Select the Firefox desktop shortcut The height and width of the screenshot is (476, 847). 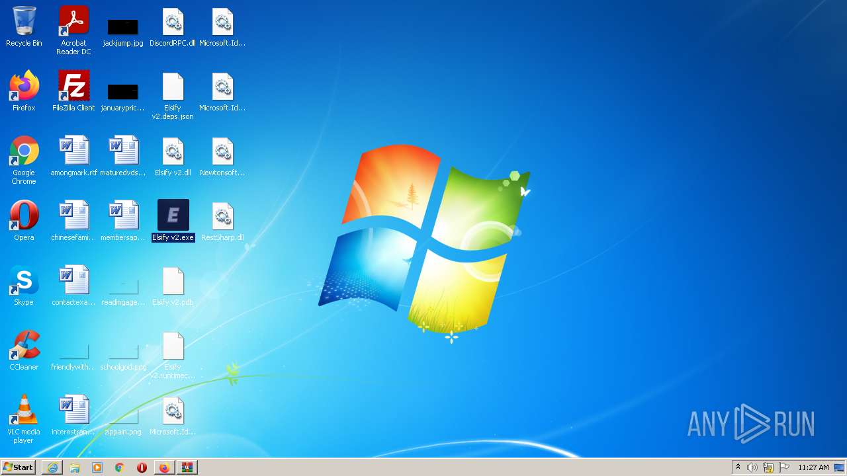point(24,91)
